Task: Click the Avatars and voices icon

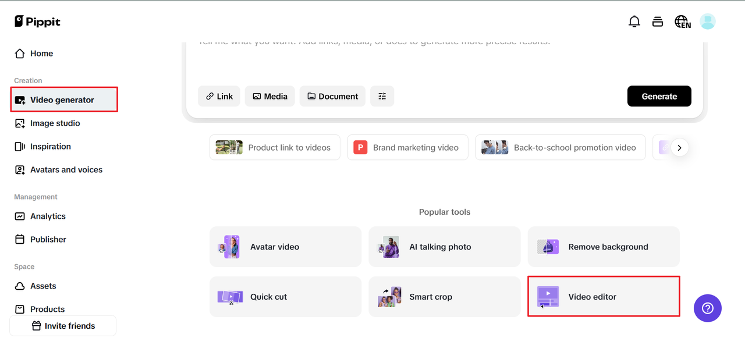Action: click(x=20, y=170)
